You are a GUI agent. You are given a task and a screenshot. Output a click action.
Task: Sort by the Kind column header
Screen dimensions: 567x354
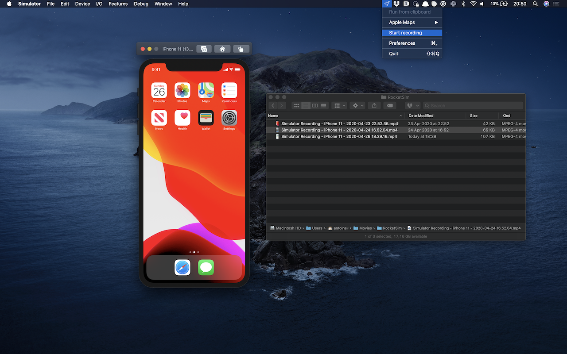tap(512, 115)
